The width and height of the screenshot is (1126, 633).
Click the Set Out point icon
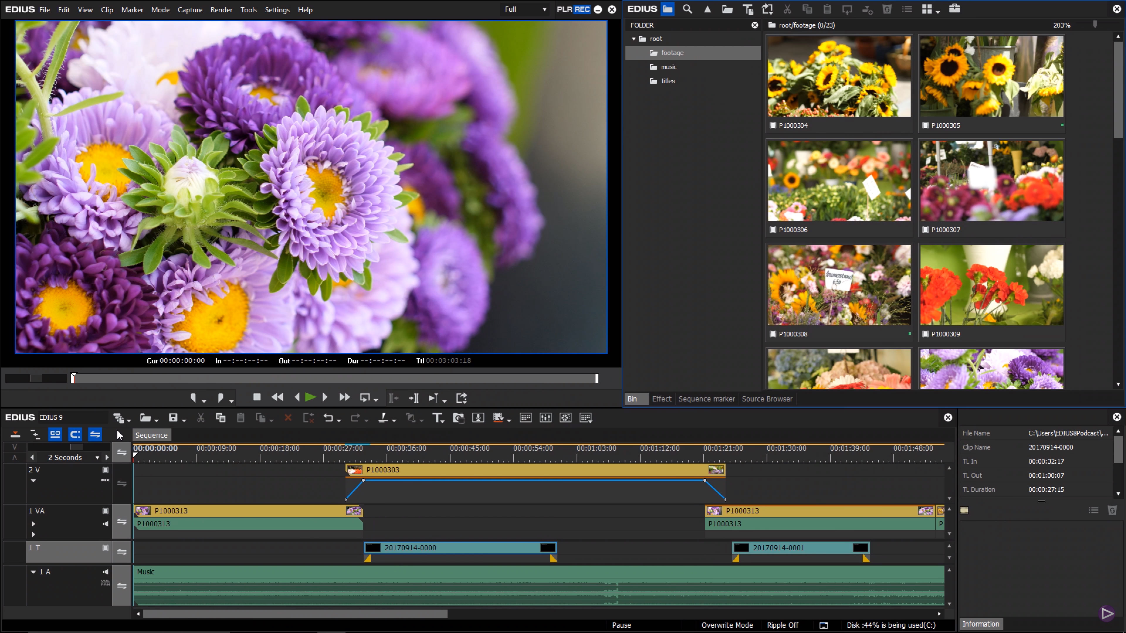[221, 398]
